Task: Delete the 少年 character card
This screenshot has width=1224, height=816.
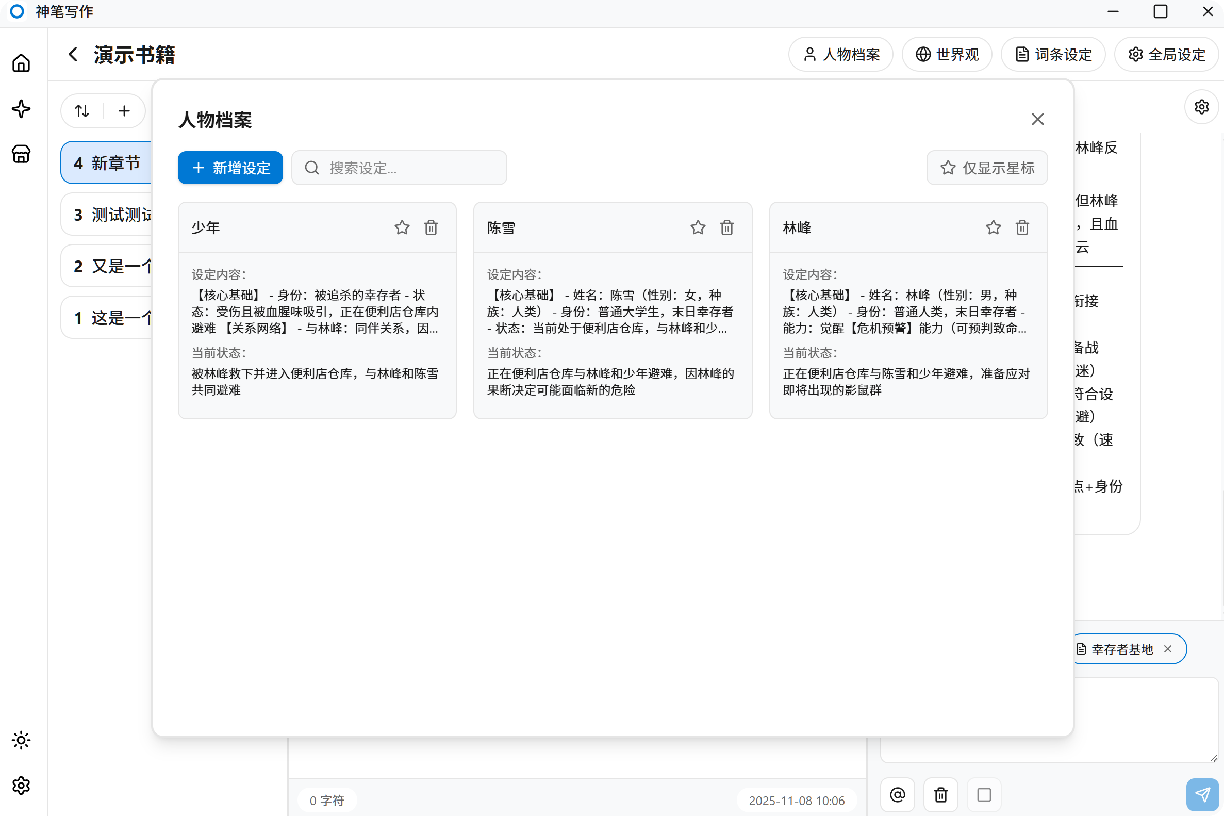Action: [431, 227]
